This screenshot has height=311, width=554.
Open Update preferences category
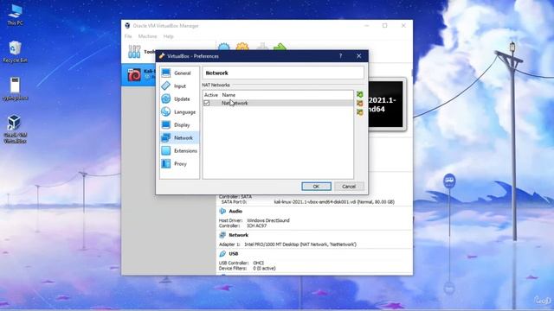click(x=179, y=99)
